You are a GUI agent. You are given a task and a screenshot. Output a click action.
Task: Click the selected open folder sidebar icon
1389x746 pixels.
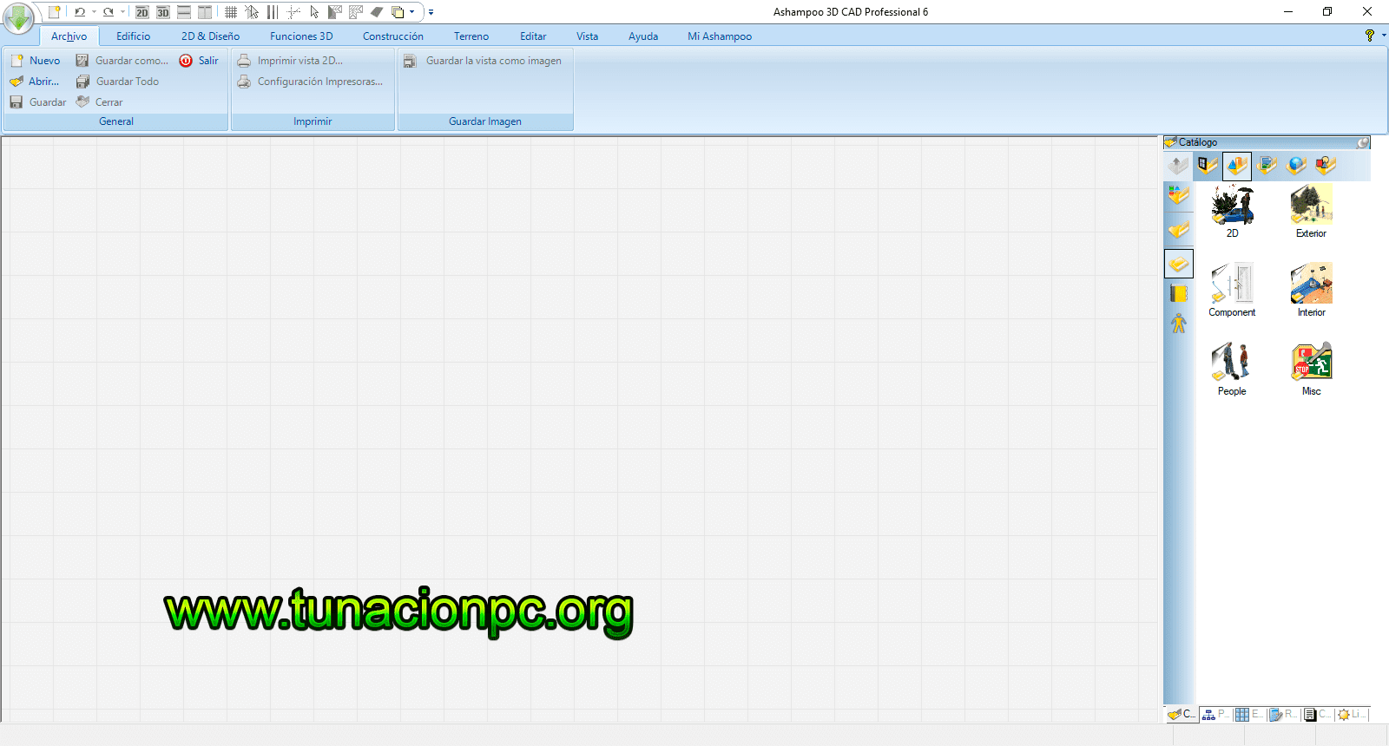pos(1179,264)
